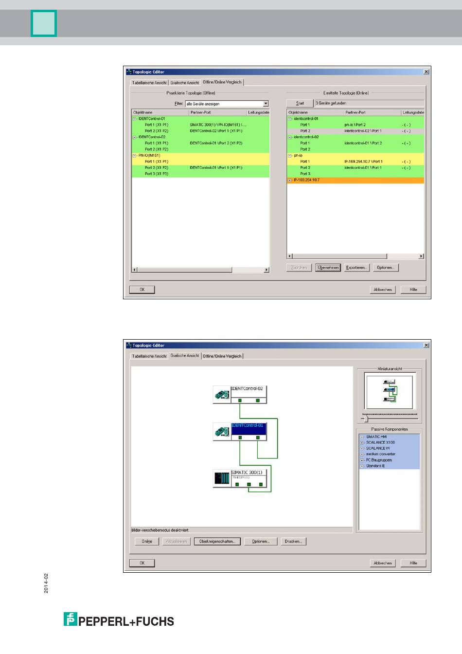Image resolution: width=462 pixels, height=654 pixels.
Task: Click the SIMATIC 300(1) station icon
Action: pyautogui.click(x=222, y=479)
